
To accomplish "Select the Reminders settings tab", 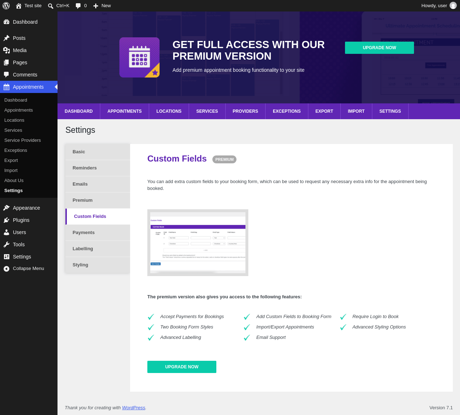I will pos(98,168).
